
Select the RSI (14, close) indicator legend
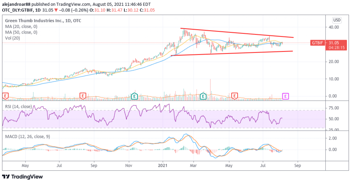click(x=19, y=107)
